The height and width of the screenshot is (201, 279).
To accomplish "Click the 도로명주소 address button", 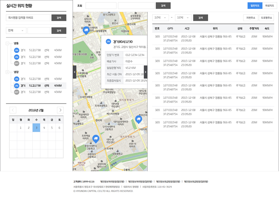I will tap(266, 18).
